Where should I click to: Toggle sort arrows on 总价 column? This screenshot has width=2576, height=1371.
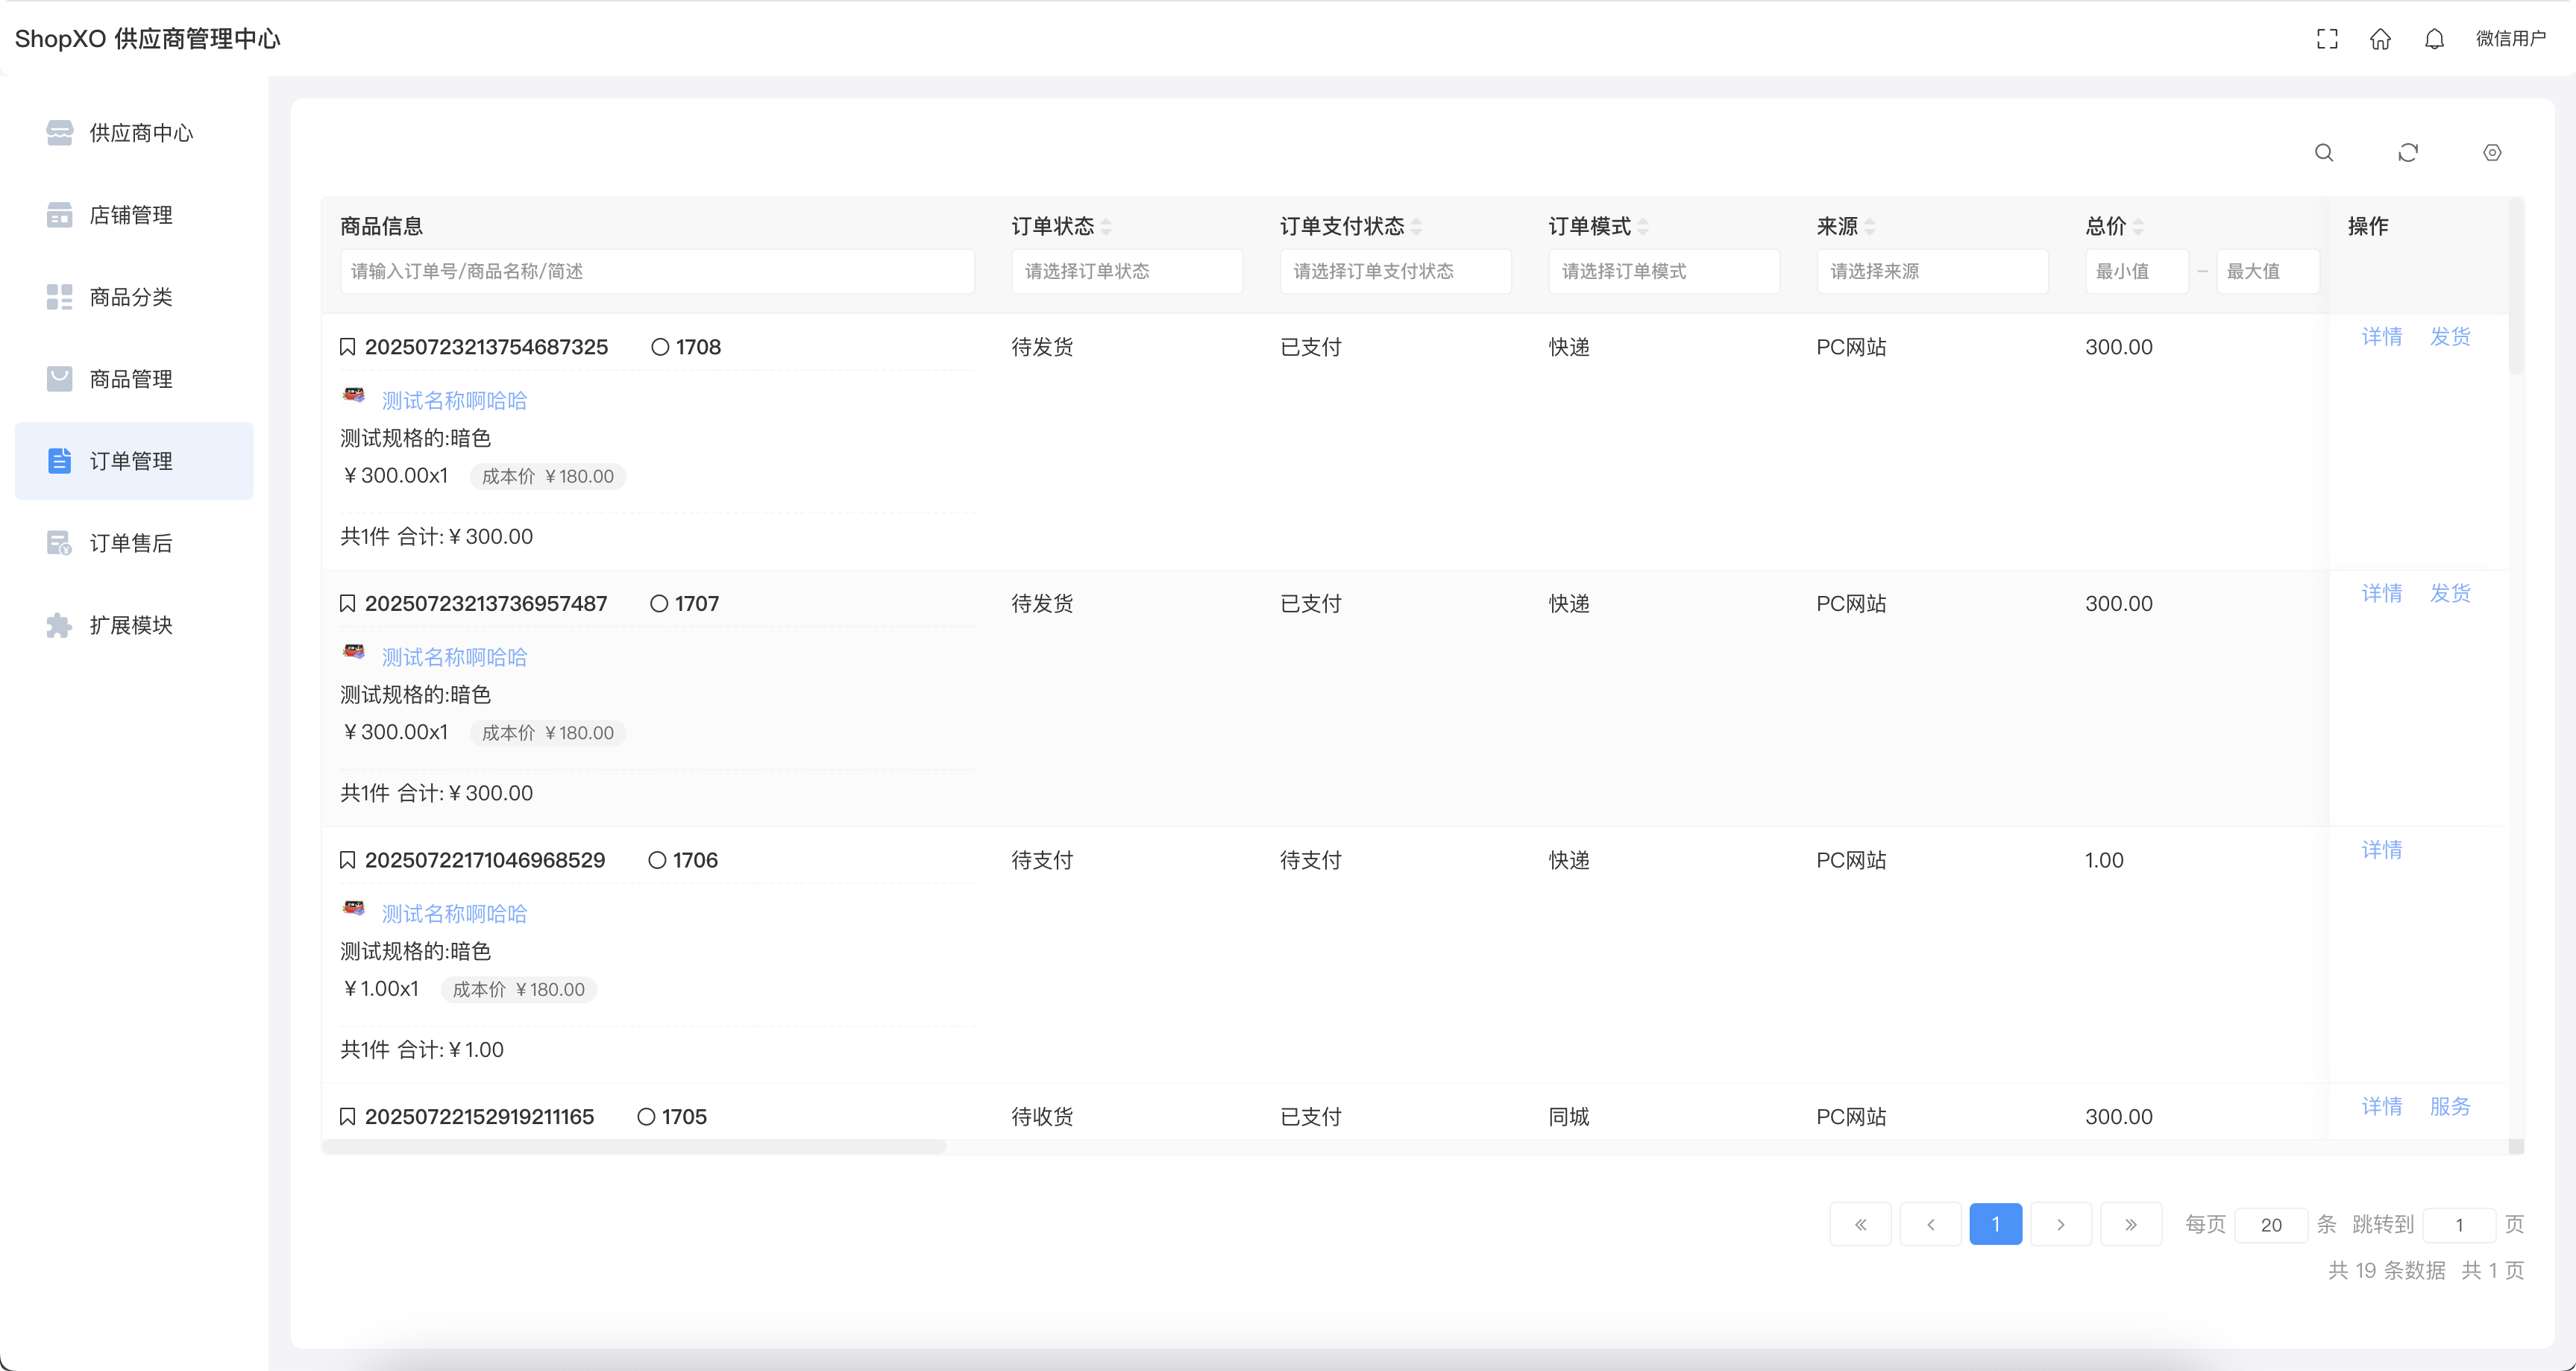[x=2138, y=227]
